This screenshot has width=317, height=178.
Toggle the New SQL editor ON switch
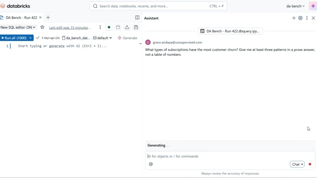click(18, 27)
